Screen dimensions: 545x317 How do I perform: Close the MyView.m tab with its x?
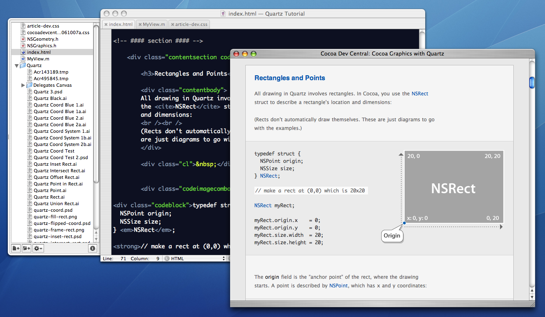140,25
